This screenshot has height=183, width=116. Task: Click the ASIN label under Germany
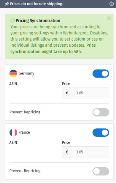pos(13,84)
